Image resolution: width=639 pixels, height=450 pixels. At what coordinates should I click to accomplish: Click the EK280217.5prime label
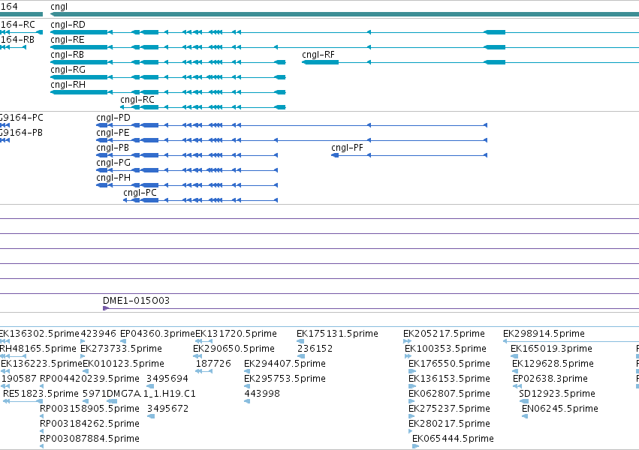[x=449, y=424]
